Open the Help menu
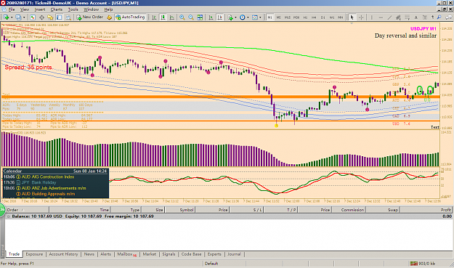 pos(108,9)
